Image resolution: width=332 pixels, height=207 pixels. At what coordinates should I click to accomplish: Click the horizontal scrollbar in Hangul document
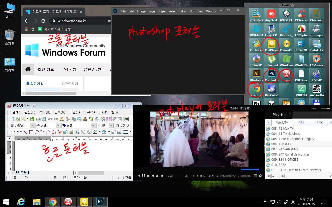(91, 173)
